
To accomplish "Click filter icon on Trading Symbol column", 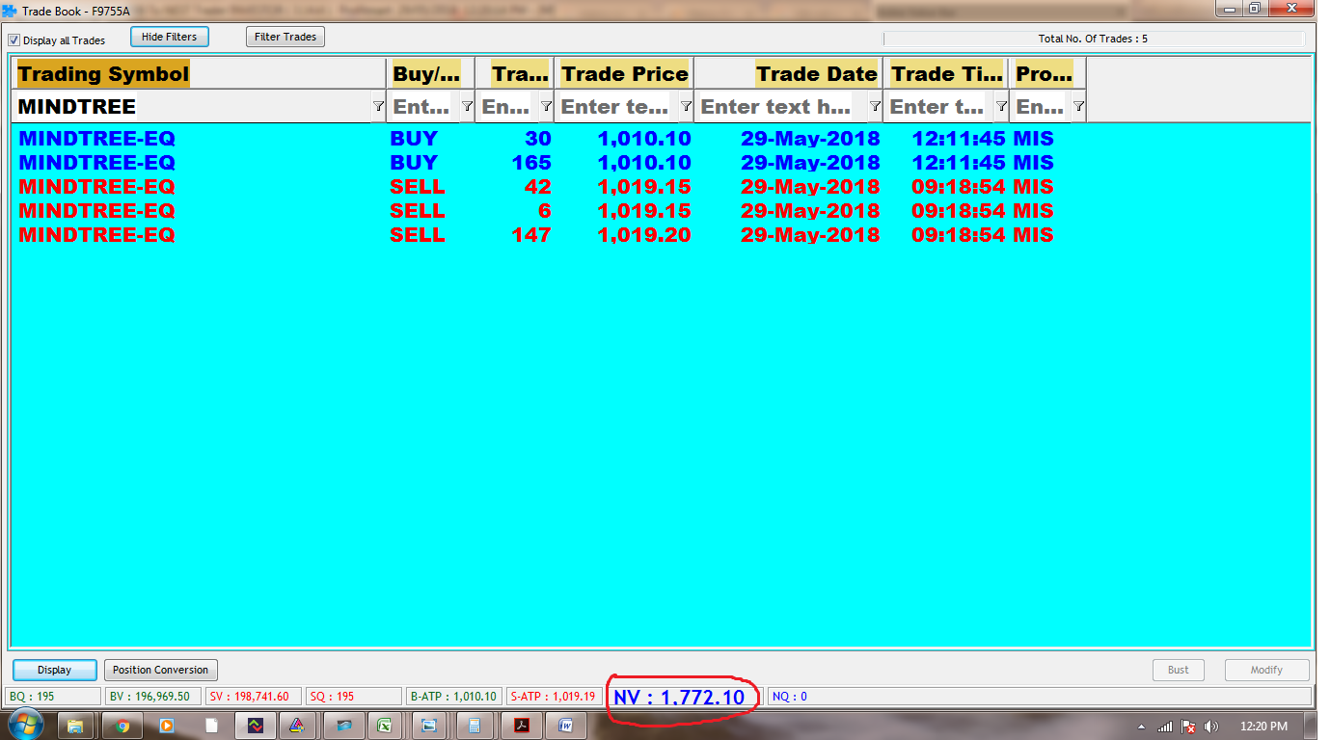I will (x=378, y=106).
